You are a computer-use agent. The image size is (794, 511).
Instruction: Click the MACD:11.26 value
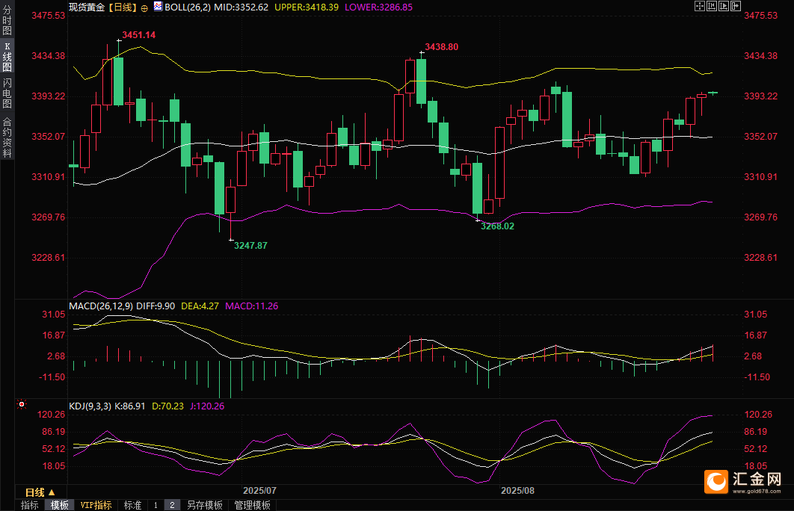pyautogui.click(x=252, y=306)
